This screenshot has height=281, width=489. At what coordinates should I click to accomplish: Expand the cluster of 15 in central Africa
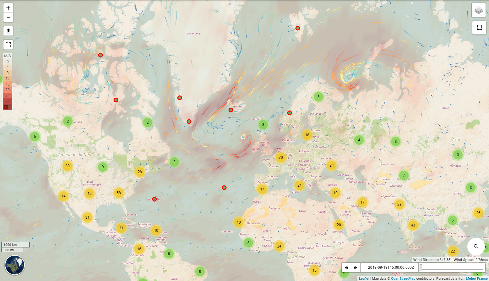tap(314, 270)
